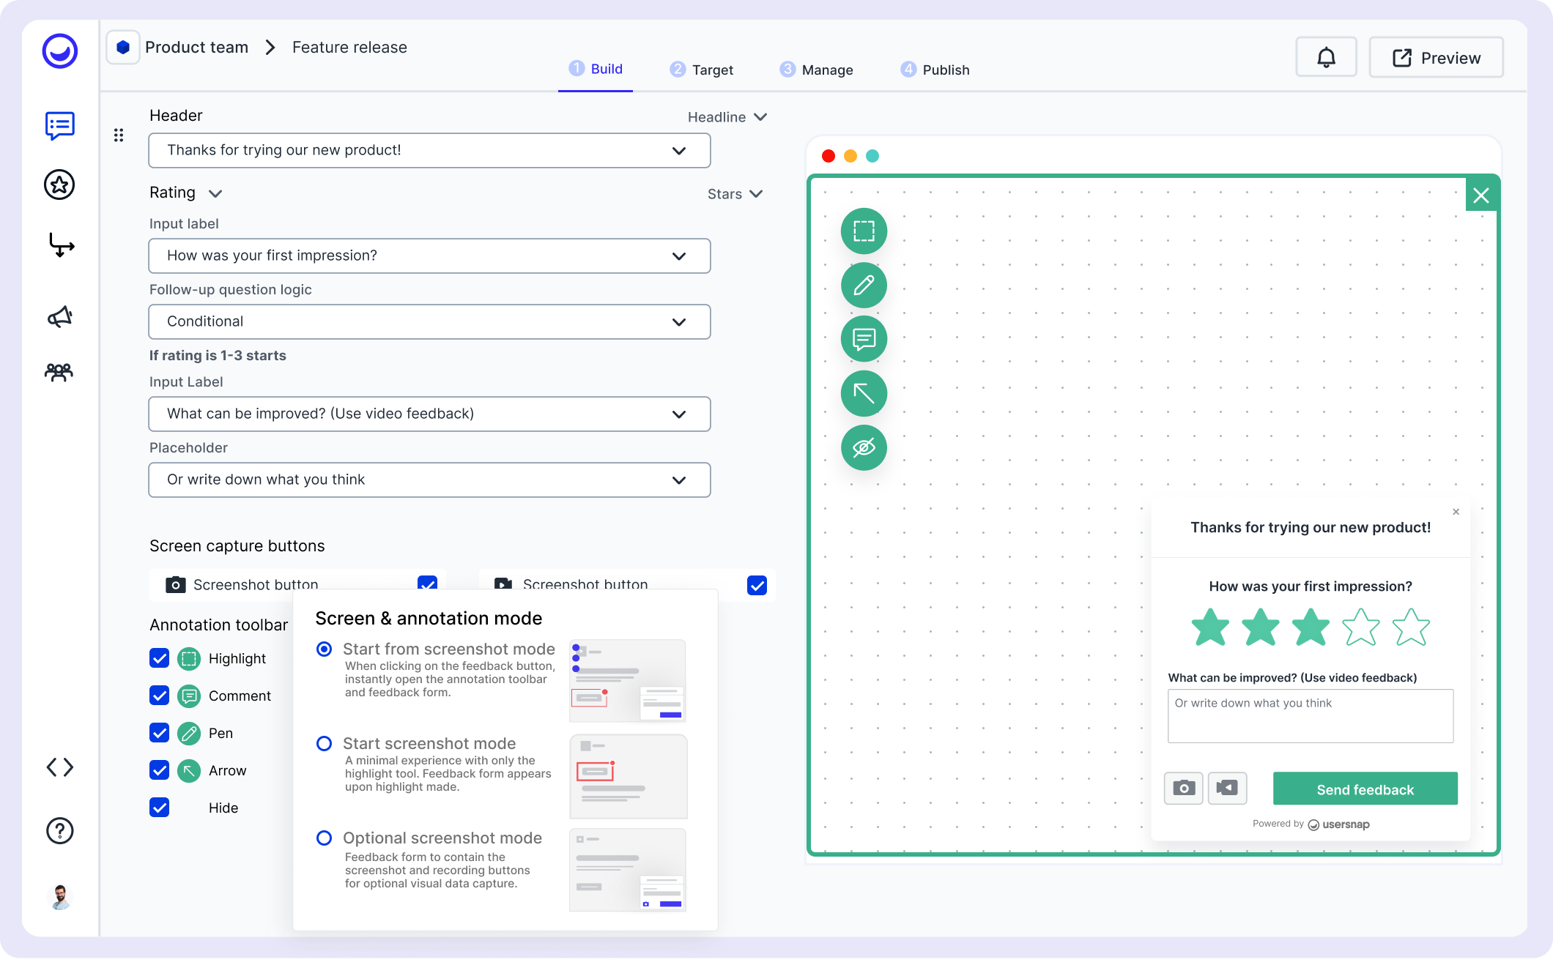Open the megaphone section in the left sidebar

59,316
